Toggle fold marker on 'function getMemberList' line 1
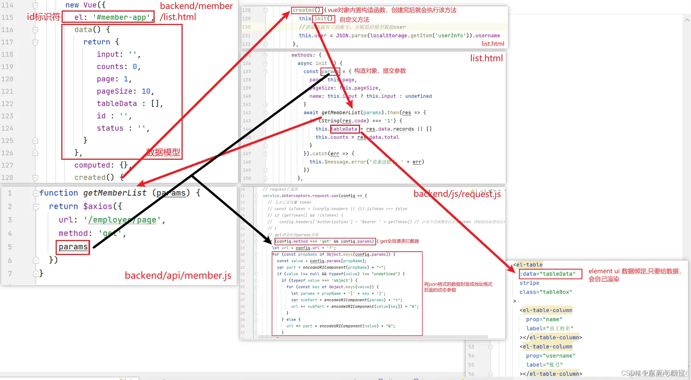The width and height of the screenshot is (691, 380). (x=36, y=193)
